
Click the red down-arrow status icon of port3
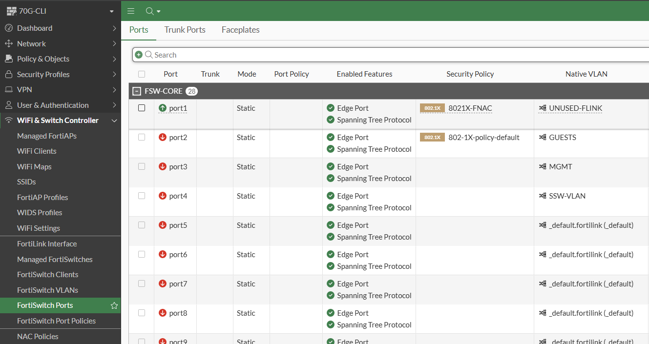pos(163,166)
